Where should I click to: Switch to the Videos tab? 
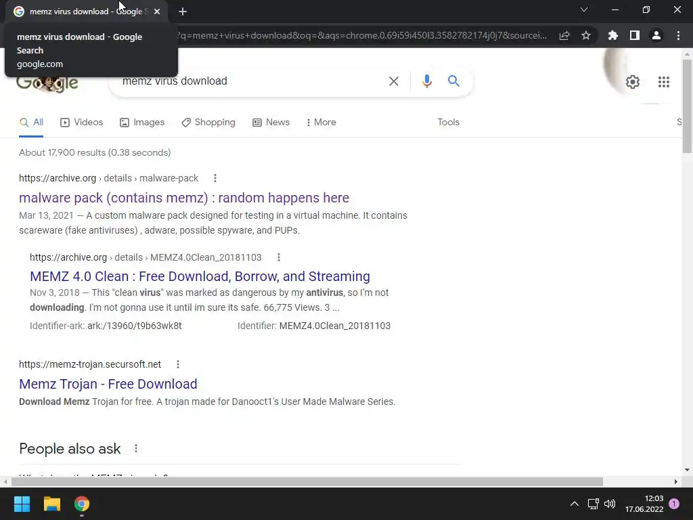82,123
